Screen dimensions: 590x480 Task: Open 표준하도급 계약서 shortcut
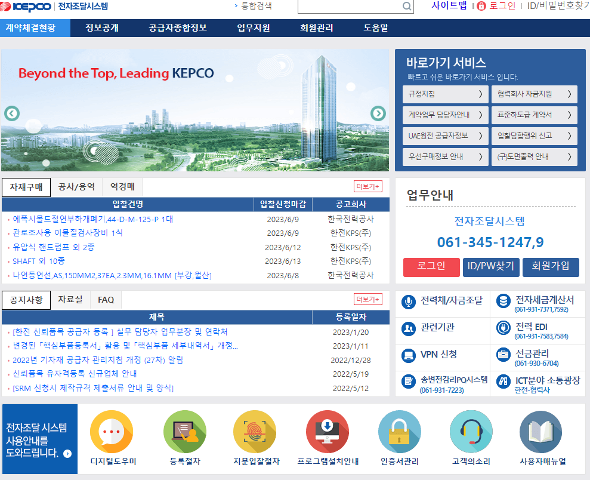534,115
